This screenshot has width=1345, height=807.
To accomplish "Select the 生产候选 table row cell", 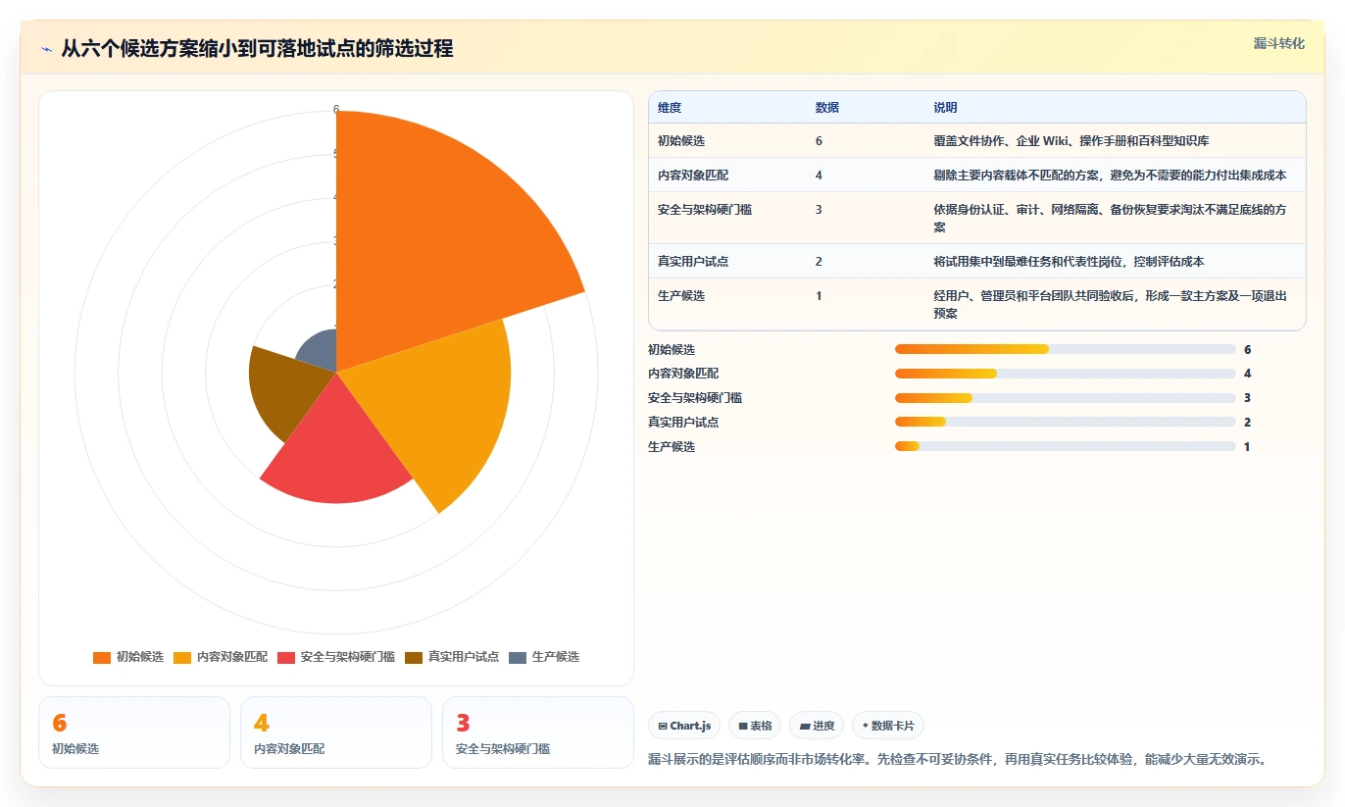I will tap(681, 296).
